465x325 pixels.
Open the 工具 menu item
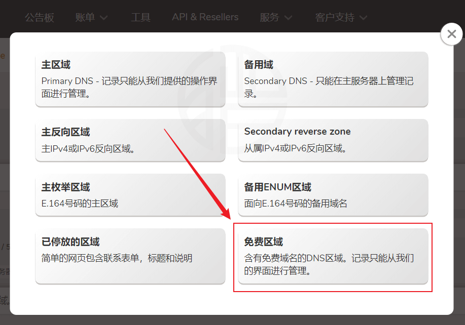[x=140, y=17]
